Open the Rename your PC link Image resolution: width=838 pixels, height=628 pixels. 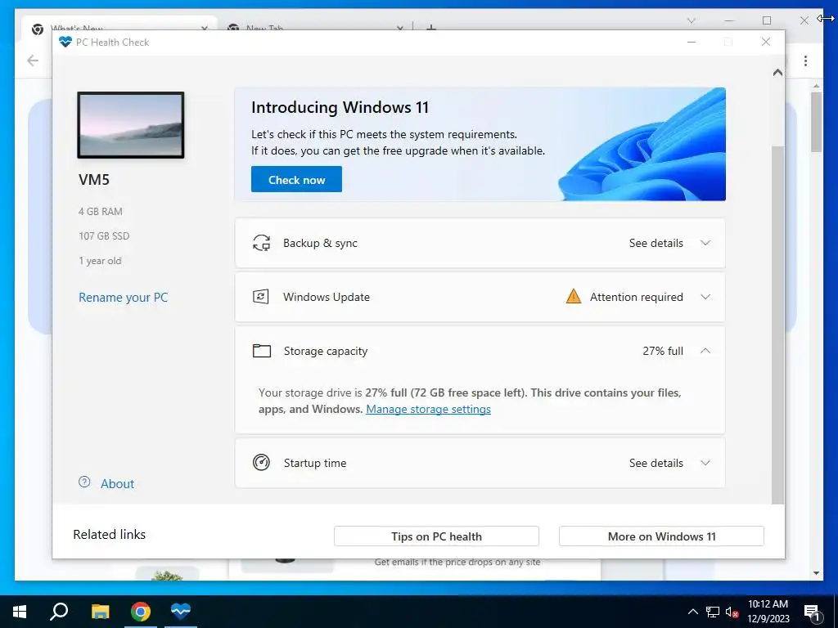coord(123,298)
